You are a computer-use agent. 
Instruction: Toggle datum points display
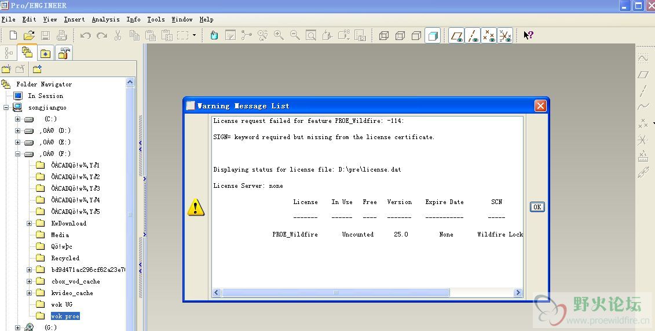[x=489, y=36]
